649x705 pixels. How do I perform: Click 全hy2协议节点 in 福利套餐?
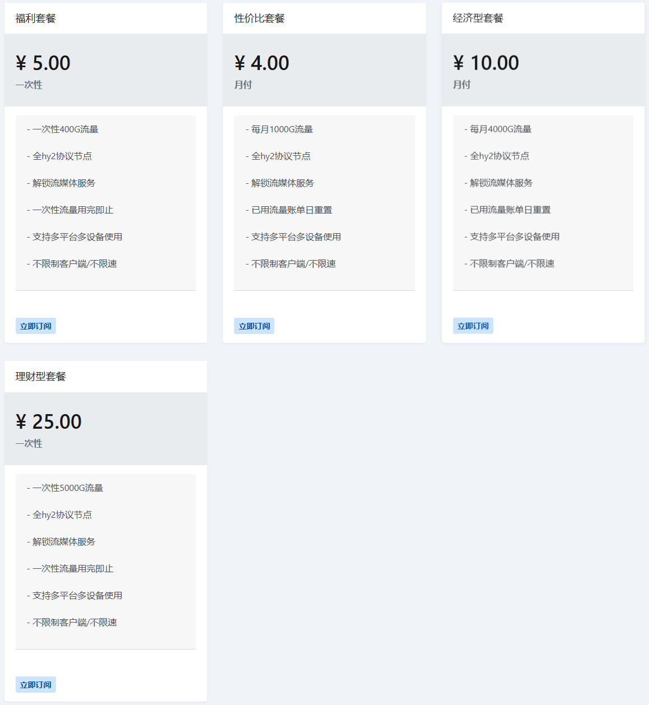tap(59, 156)
